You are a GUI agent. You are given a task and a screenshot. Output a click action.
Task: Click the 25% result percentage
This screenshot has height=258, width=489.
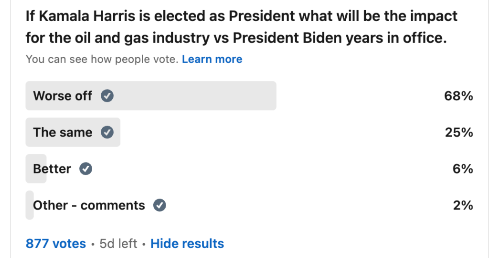click(458, 132)
